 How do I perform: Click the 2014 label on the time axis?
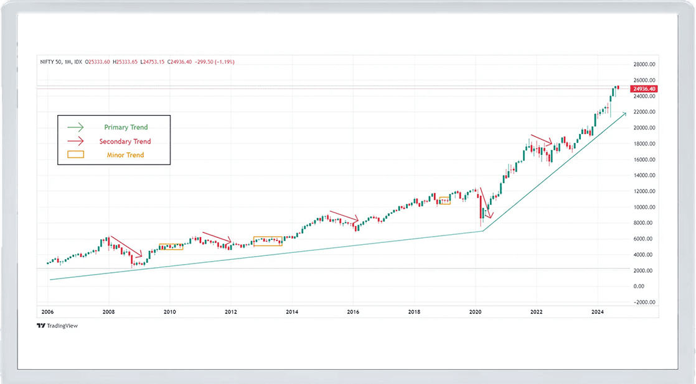pos(292,311)
